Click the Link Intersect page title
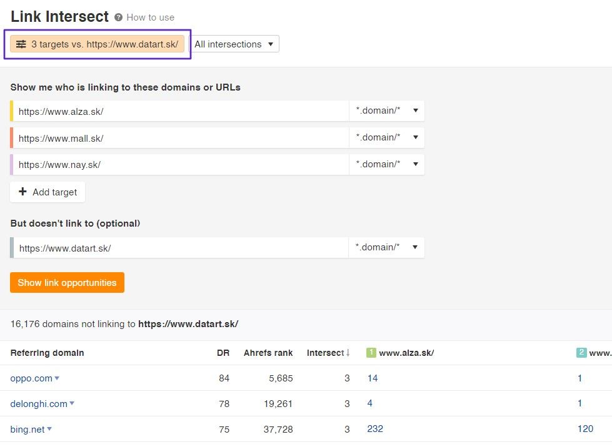Viewport: 612px width, 447px height. coord(59,17)
